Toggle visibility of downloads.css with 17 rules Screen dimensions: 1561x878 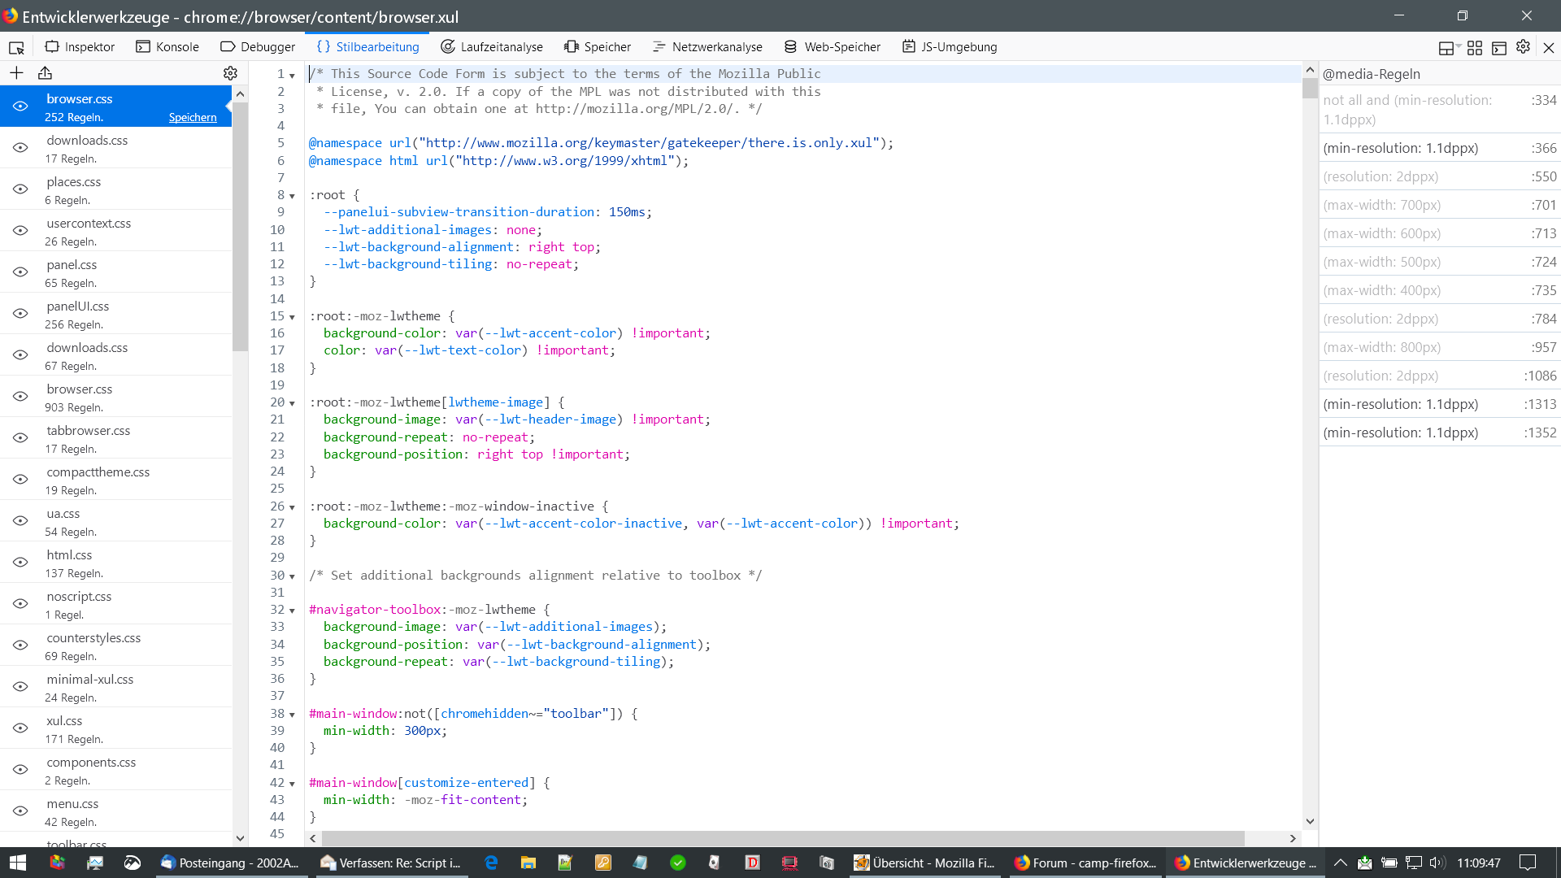(x=20, y=148)
